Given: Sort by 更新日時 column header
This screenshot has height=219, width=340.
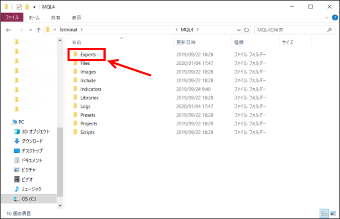Looking at the screenshot, I should pyautogui.click(x=186, y=42).
